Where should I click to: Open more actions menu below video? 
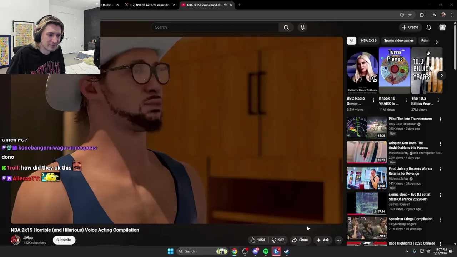338,240
